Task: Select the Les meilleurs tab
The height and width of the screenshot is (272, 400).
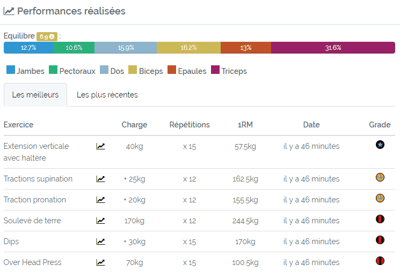Action: (35, 95)
